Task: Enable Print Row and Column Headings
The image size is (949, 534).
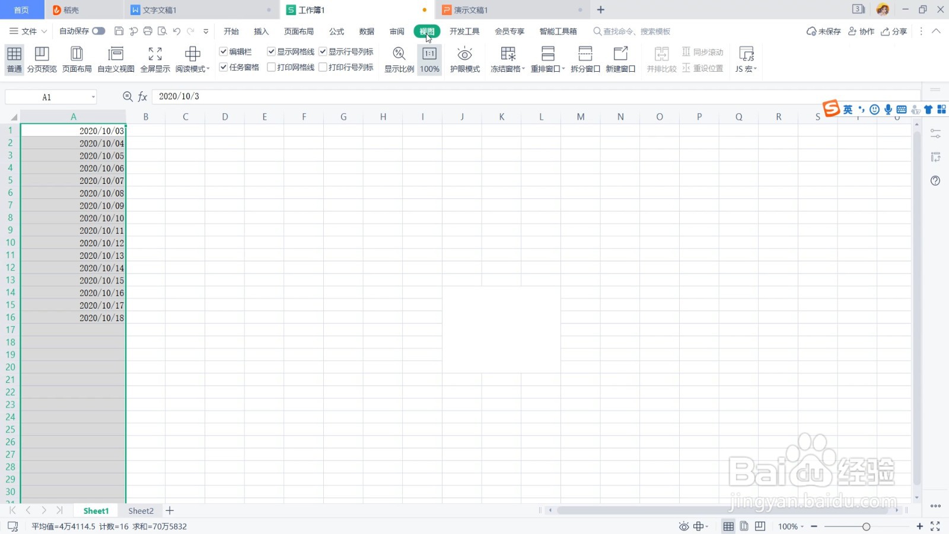Action: (x=323, y=67)
